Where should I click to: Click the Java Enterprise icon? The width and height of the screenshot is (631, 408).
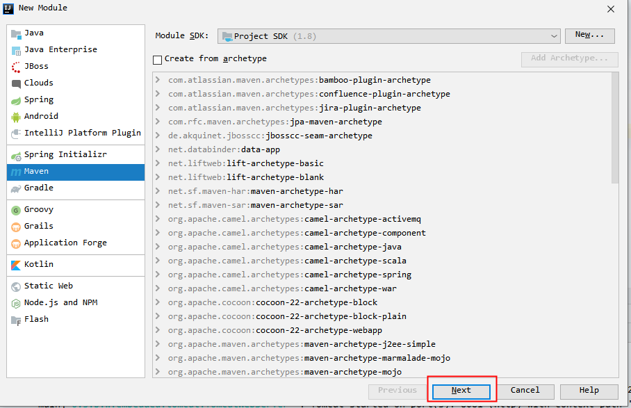16,50
